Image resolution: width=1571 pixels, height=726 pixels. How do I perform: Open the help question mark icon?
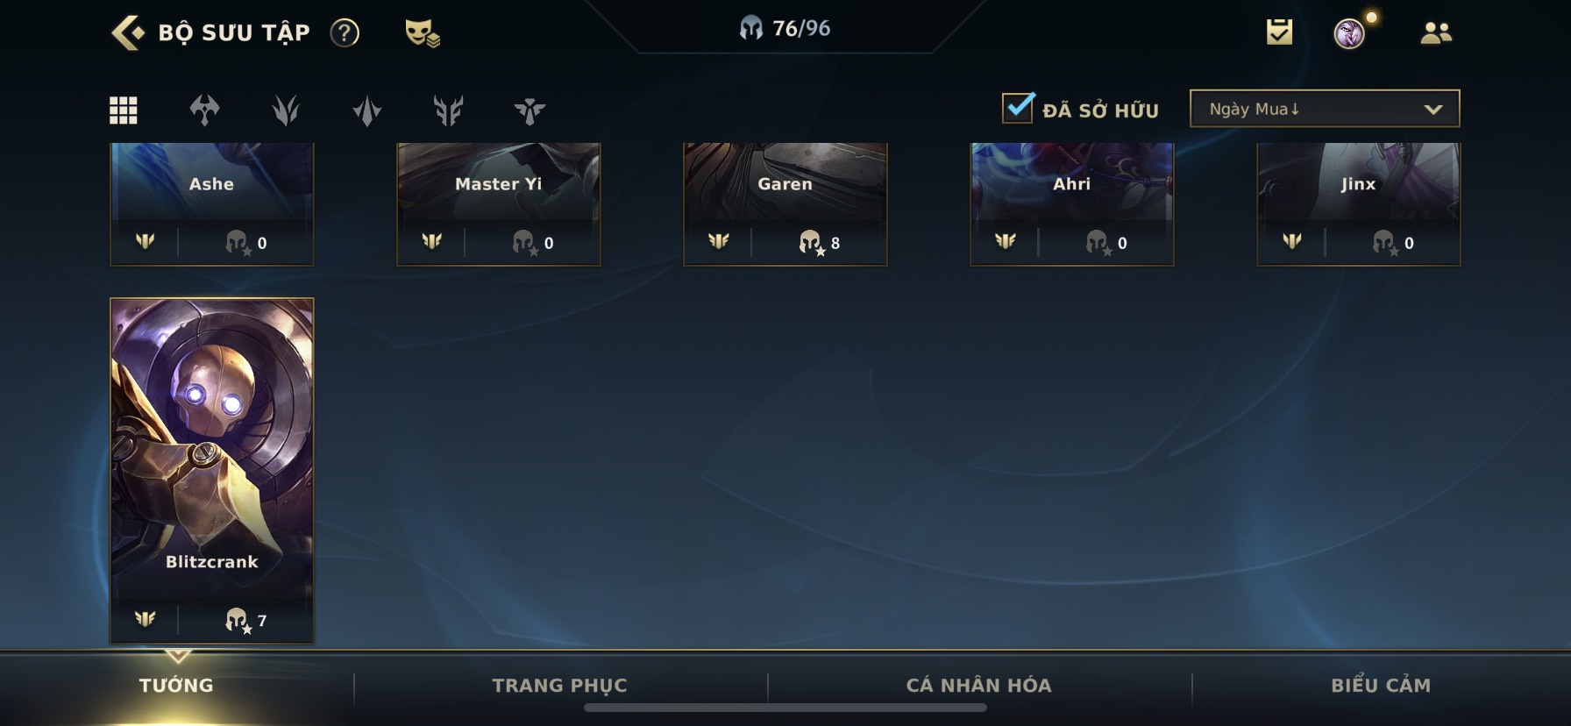(x=345, y=33)
